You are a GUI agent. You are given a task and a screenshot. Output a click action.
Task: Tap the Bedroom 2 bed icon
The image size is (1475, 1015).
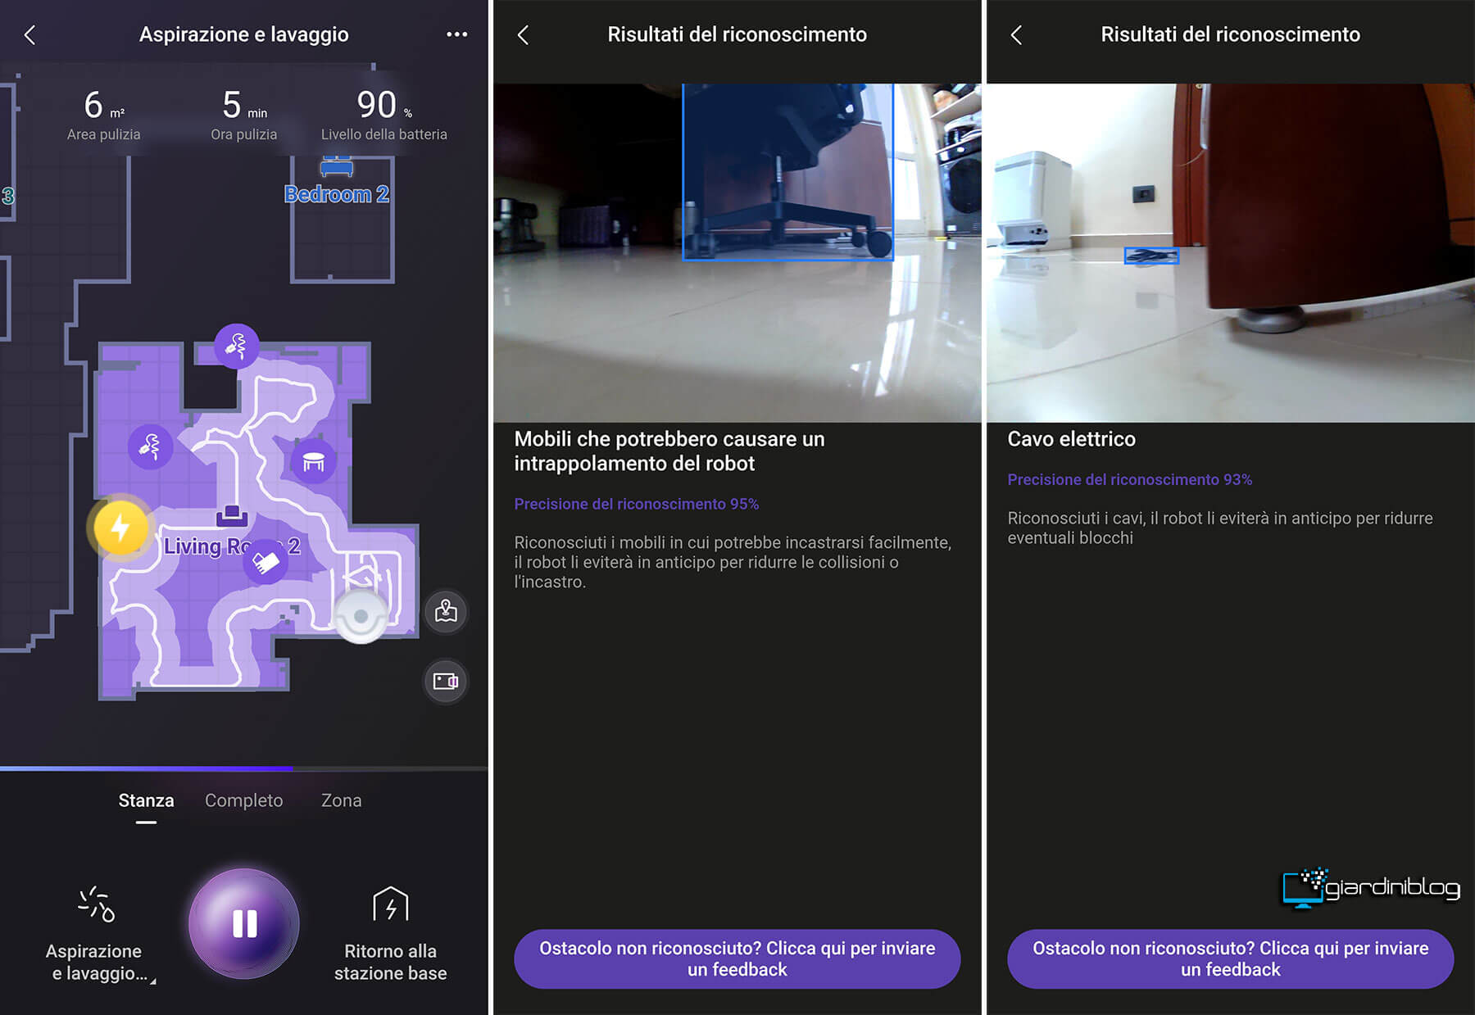tap(337, 166)
